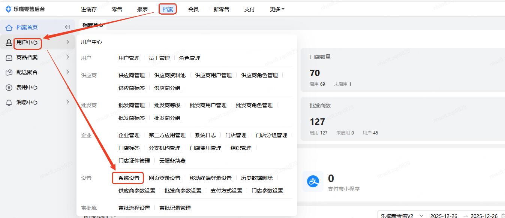Open 供应商用户管理 link
The width and height of the screenshot is (505, 218).
213,75
